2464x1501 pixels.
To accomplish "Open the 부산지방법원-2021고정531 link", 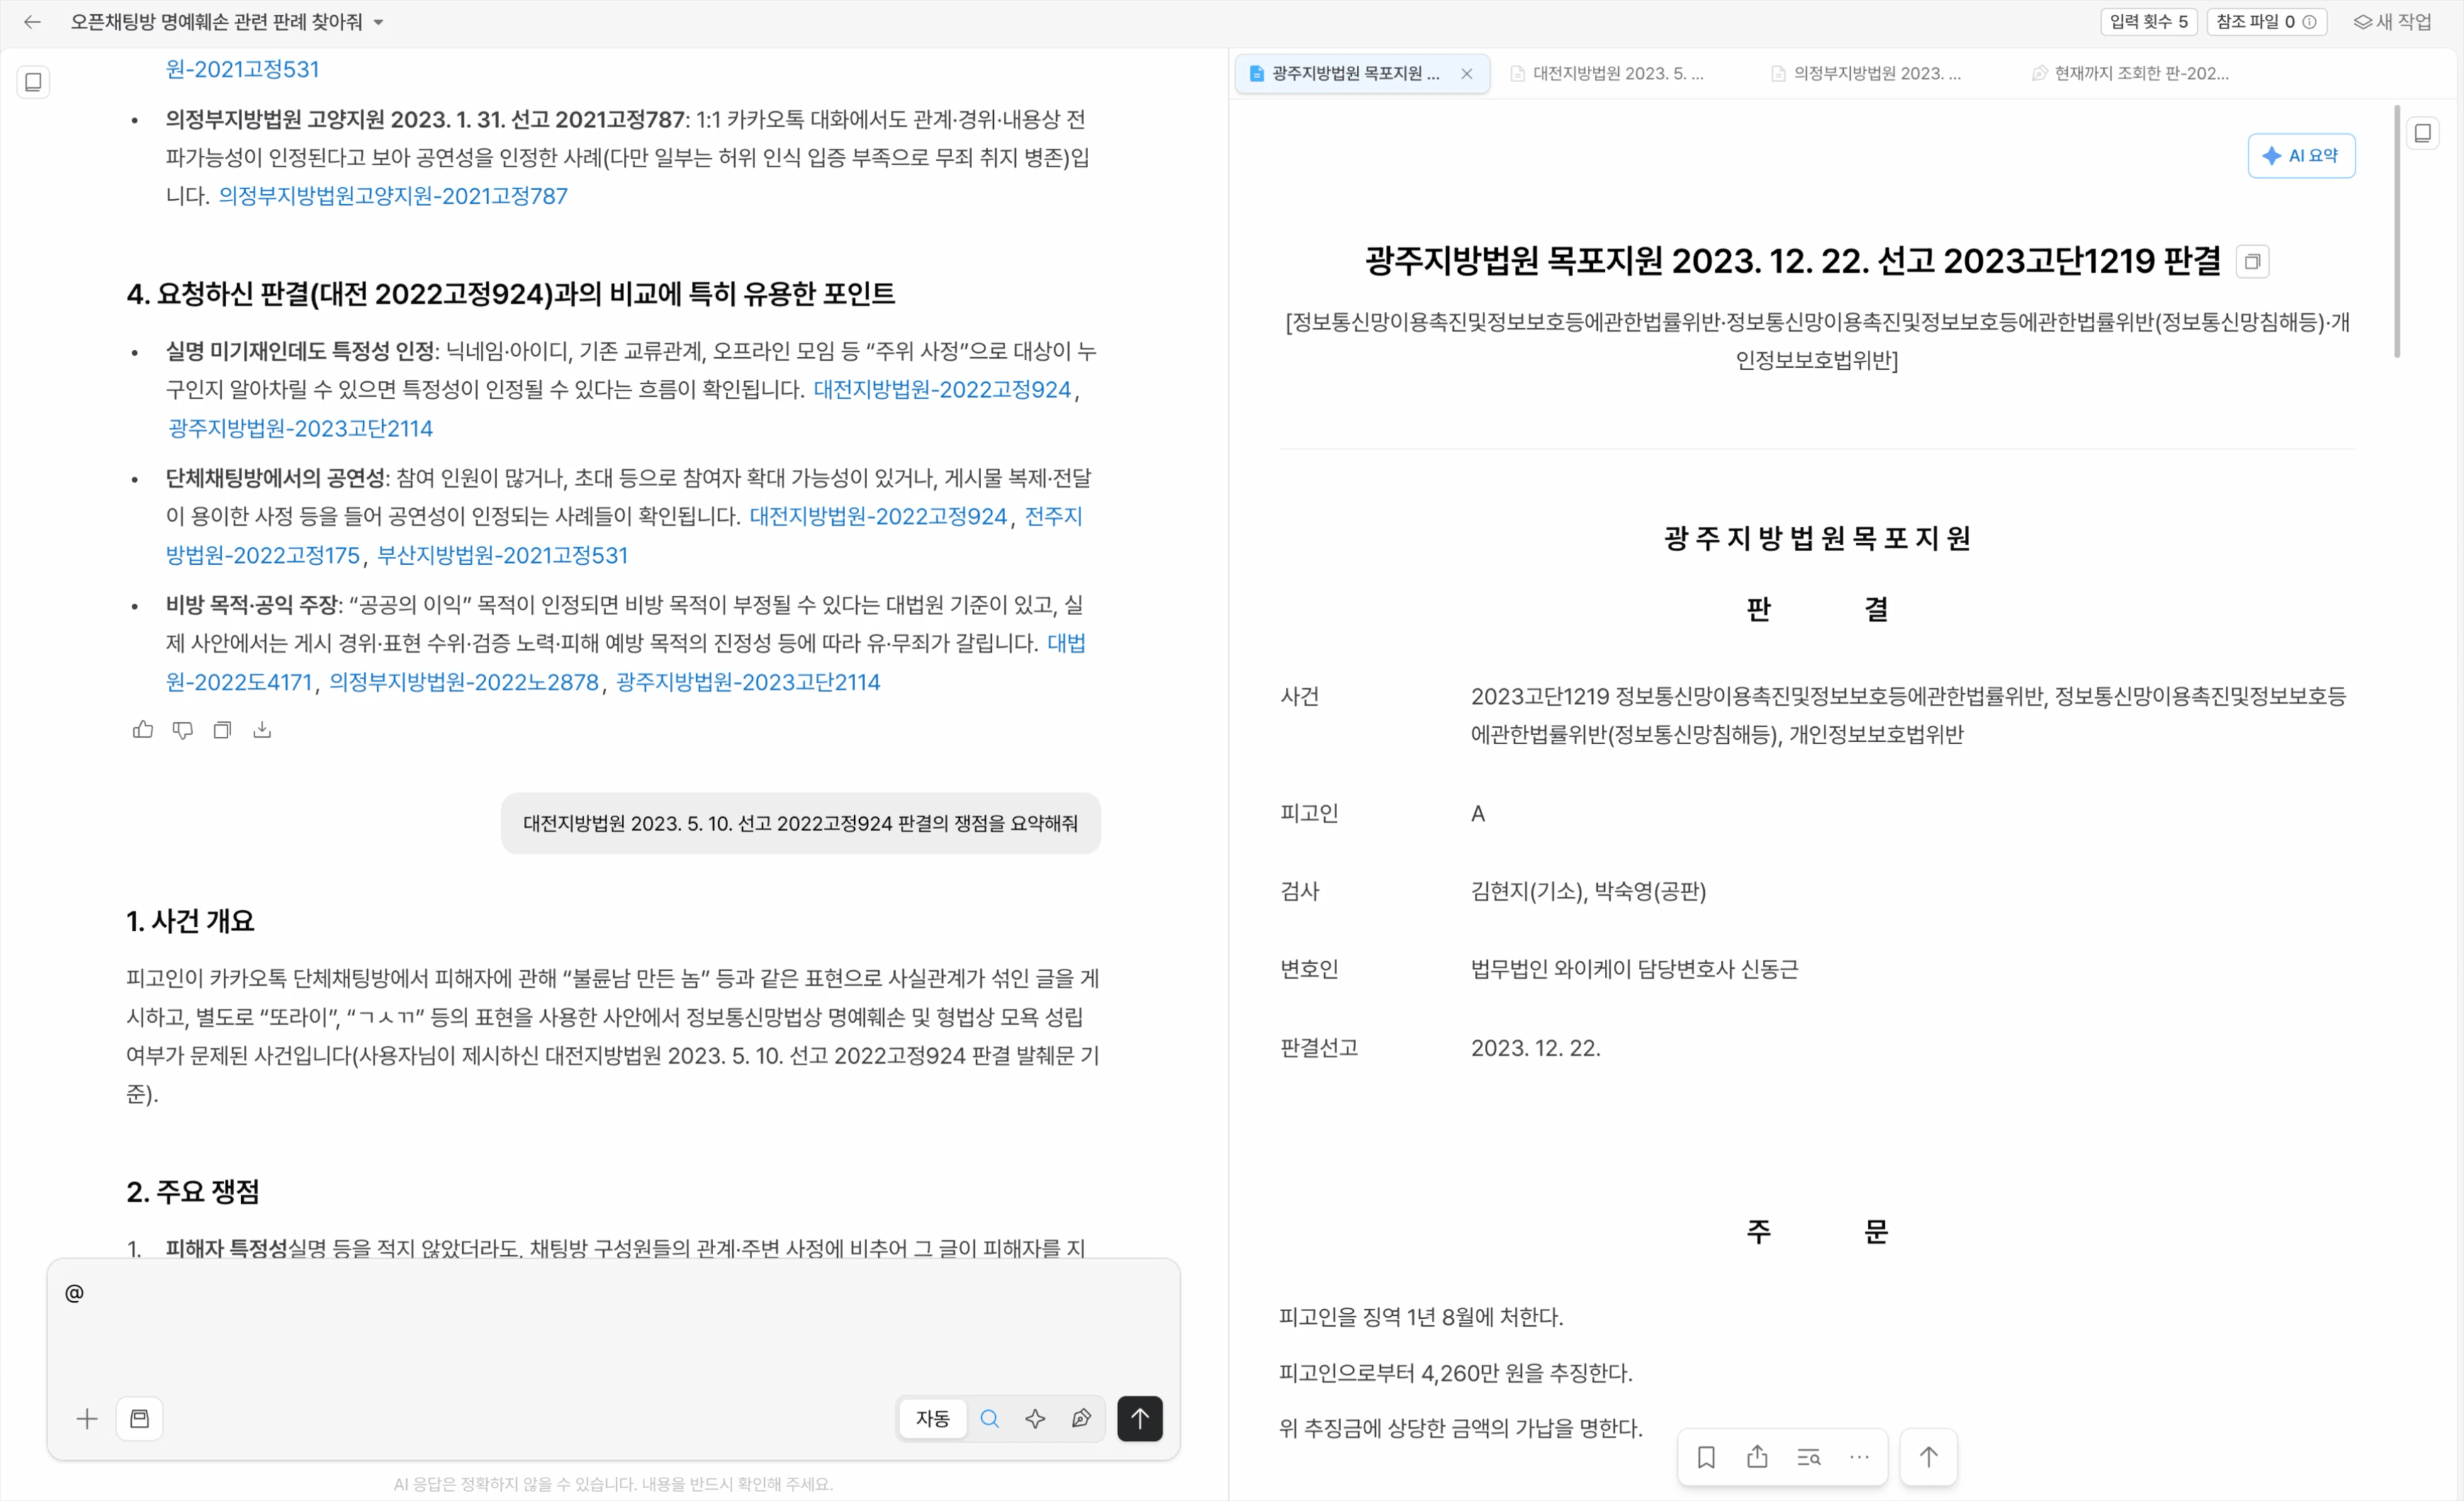I will click(502, 555).
